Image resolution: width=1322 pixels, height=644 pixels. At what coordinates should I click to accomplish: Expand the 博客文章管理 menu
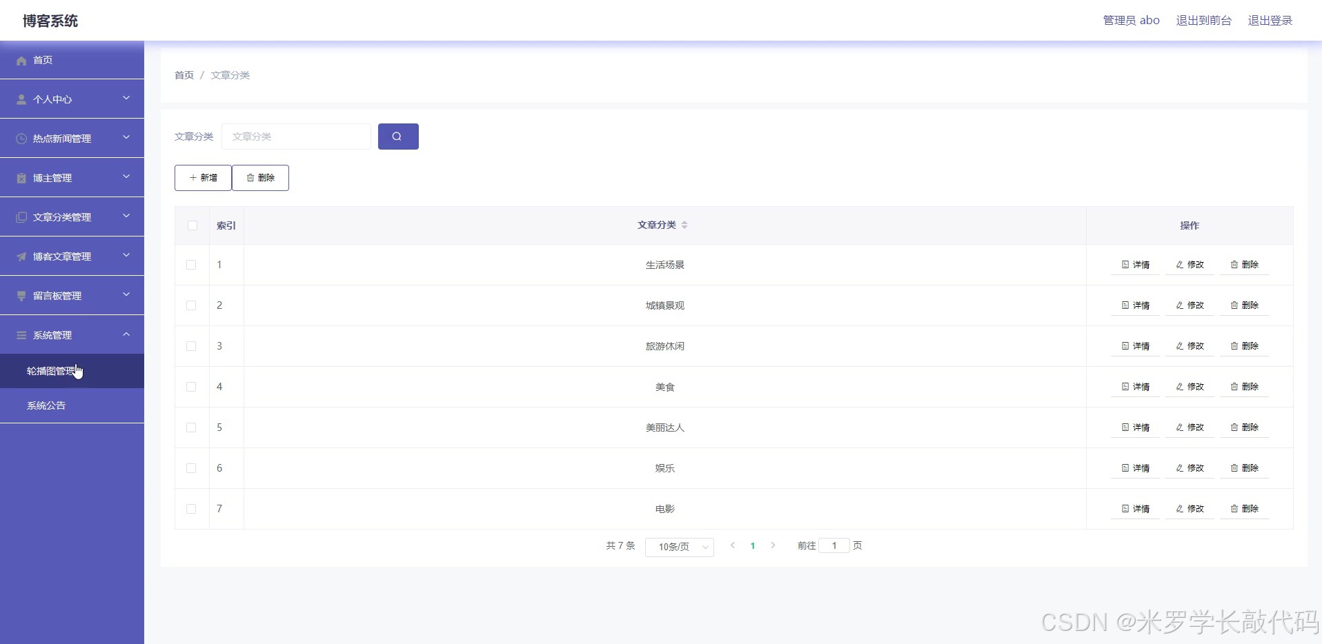(72, 256)
